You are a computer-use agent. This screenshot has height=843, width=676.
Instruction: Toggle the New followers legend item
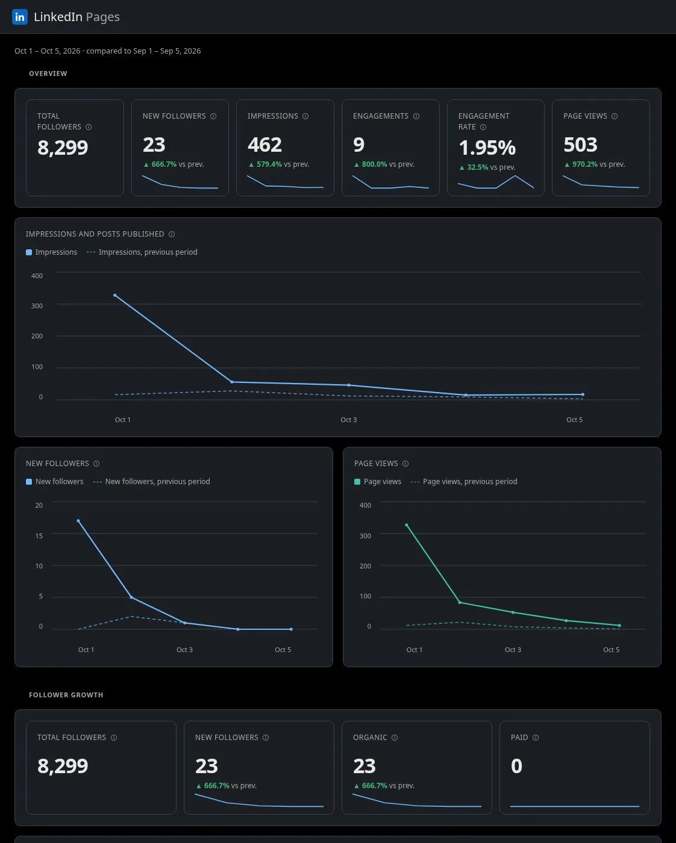point(55,482)
